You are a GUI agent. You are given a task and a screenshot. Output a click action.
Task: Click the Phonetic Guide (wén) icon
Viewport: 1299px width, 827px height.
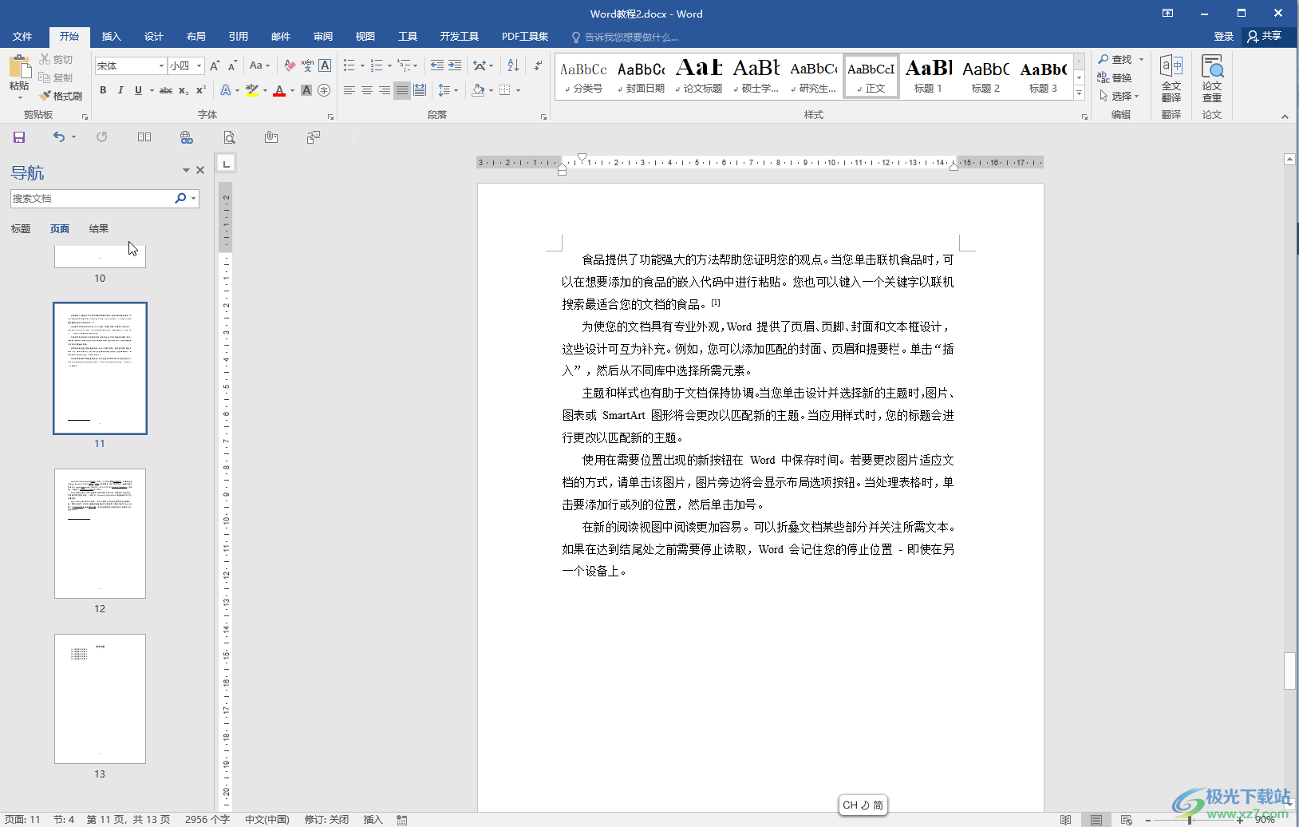(x=307, y=65)
